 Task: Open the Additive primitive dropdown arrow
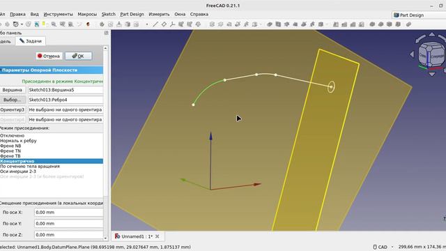click(261, 24)
